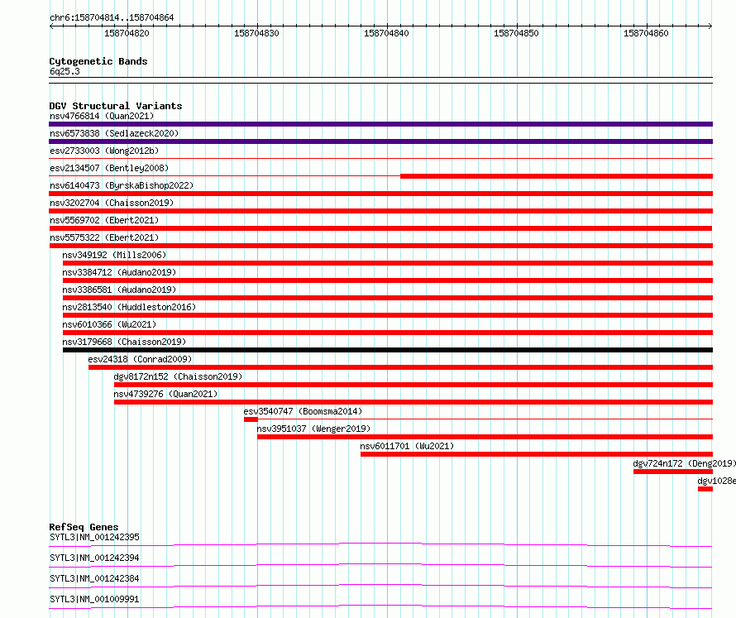Screen dimensions: 736x618
Task: Select the nsv4766814 purple variant bar
Action: (380, 124)
